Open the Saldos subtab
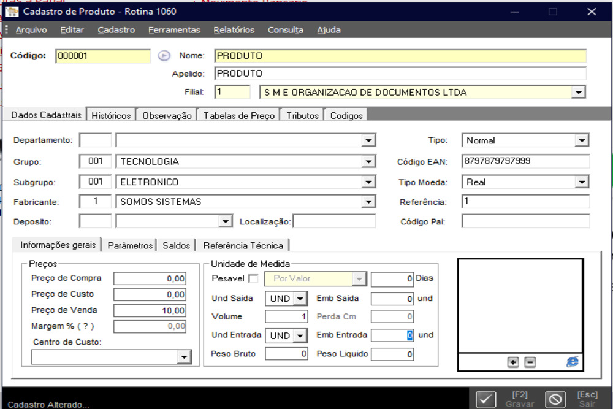 coord(176,245)
